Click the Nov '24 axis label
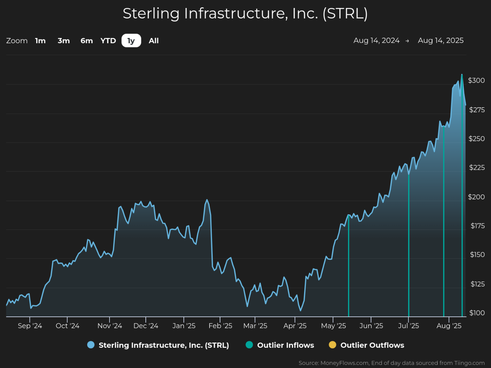This screenshot has height=368, width=491. (110, 326)
